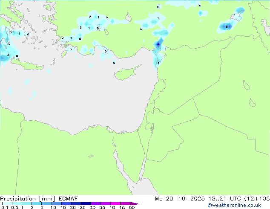Click the legend tick label "50"
270x209 pixels.
click(132, 207)
